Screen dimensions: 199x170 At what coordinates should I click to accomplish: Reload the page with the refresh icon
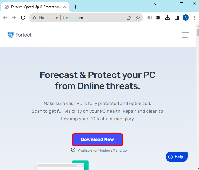click(23, 18)
